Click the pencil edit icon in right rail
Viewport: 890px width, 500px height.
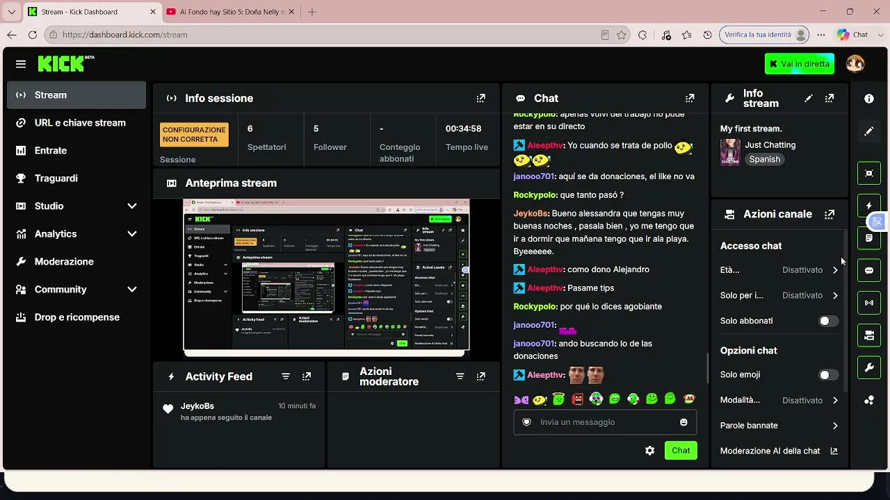click(869, 131)
